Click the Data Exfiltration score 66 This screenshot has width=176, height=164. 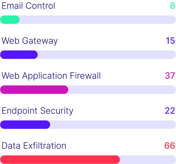(x=170, y=146)
